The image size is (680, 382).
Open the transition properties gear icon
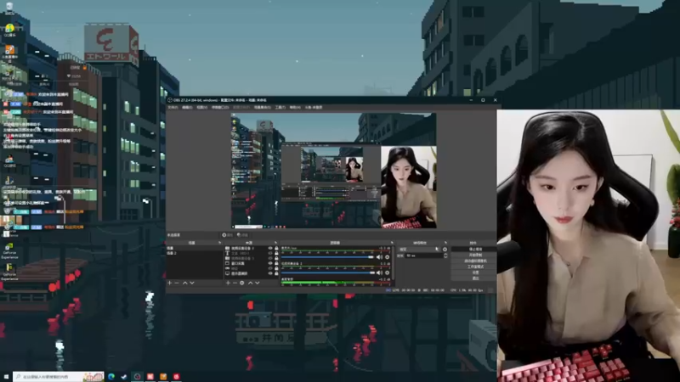445,250
